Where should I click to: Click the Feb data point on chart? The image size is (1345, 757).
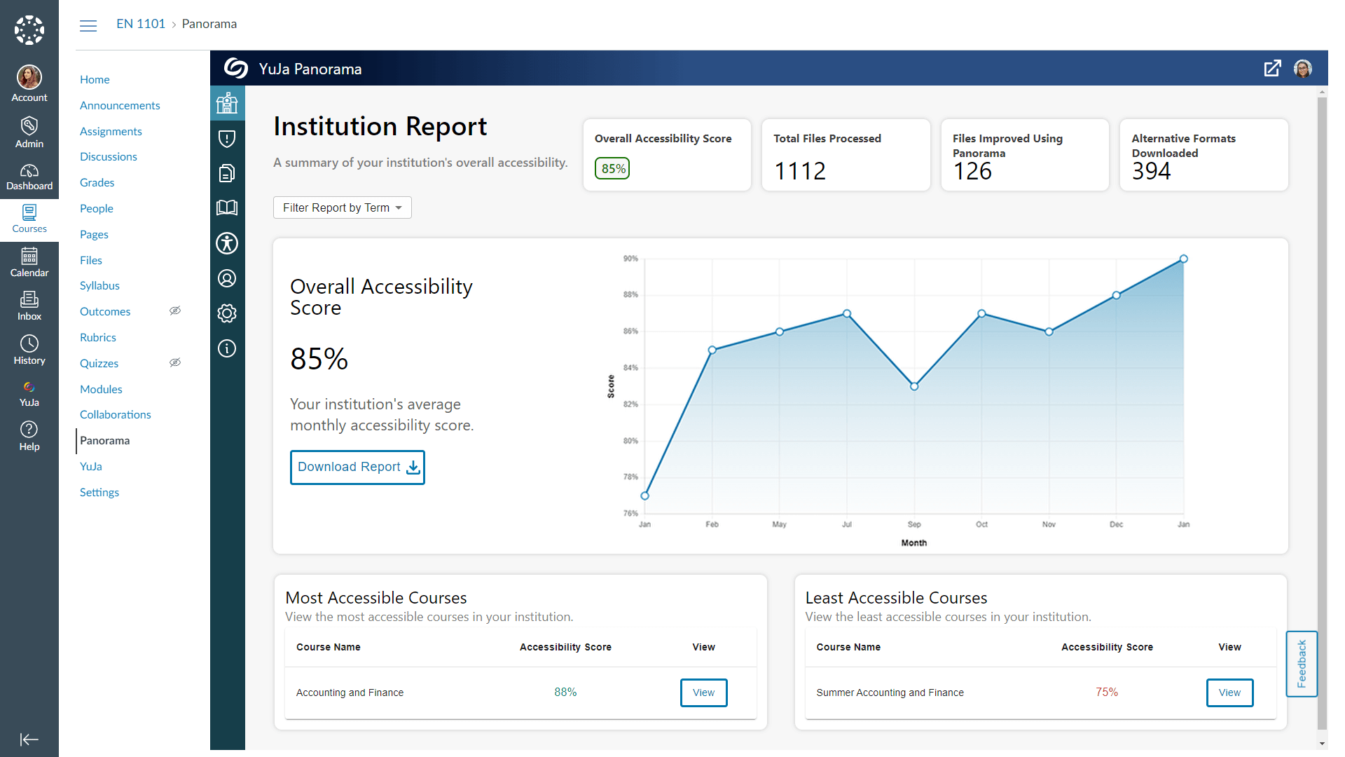[712, 350]
